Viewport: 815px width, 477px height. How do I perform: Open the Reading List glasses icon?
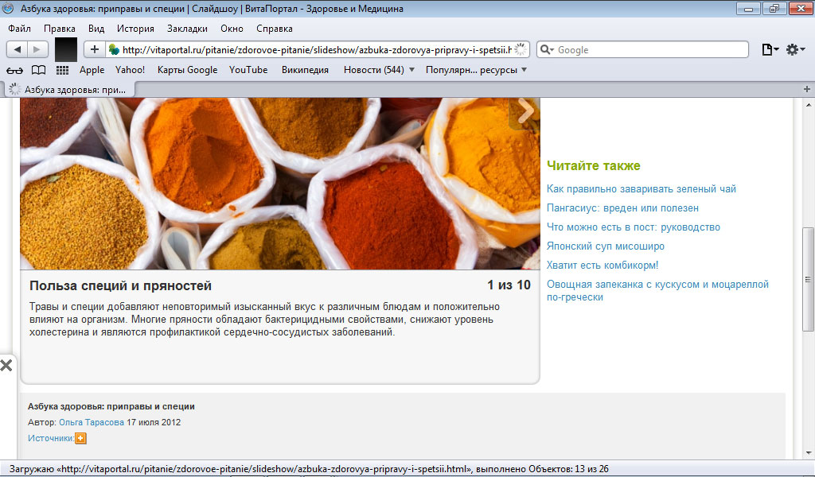click(x=14, y=70)
